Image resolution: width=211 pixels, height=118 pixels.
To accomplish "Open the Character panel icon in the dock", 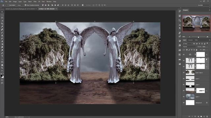I will pyautogui.click(x=180, y=25).
